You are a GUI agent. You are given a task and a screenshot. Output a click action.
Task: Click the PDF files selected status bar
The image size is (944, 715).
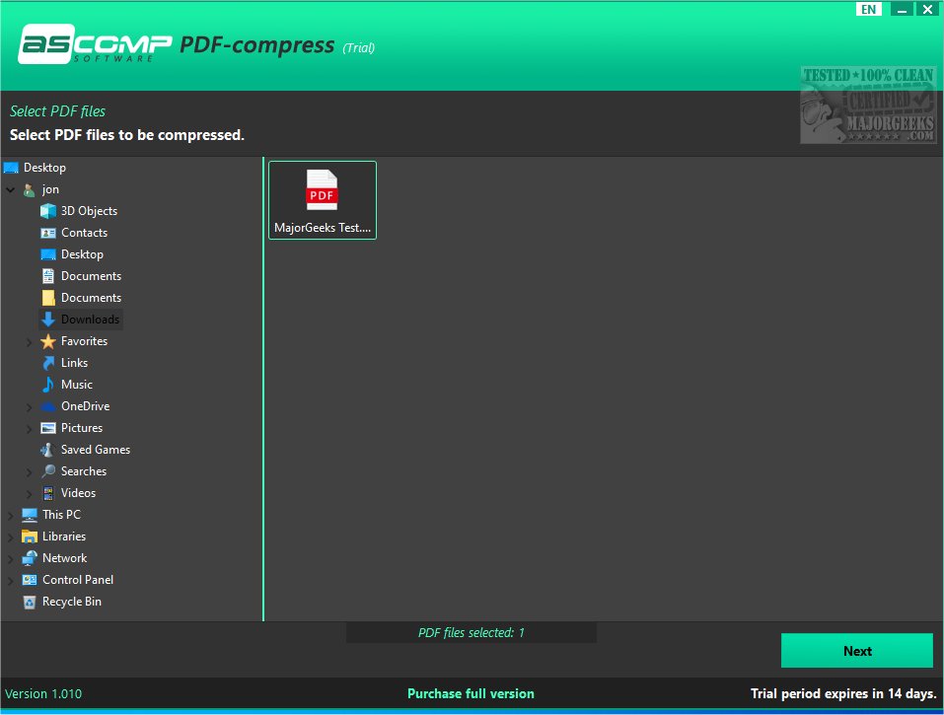pos(471,632)
